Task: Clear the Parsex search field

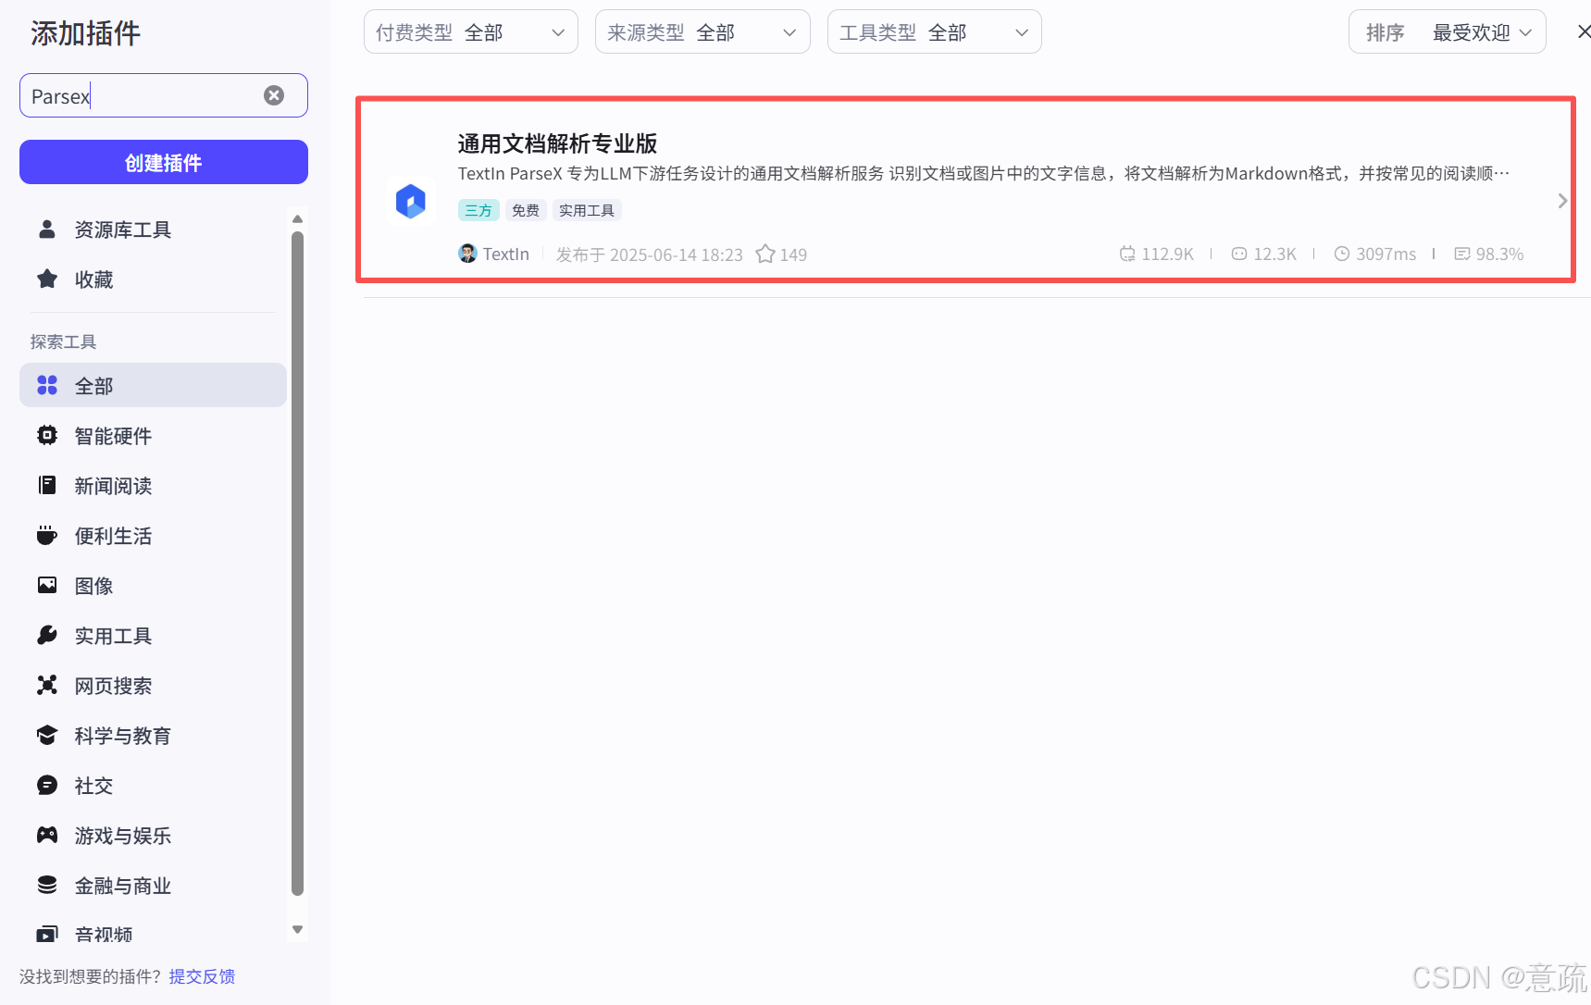Action: 274,95
